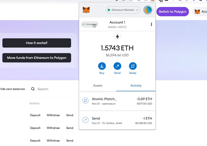
Task: Click the Send arrow icon button
Action: 117,66
